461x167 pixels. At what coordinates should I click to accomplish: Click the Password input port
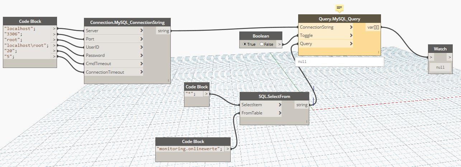pos(114,55)
